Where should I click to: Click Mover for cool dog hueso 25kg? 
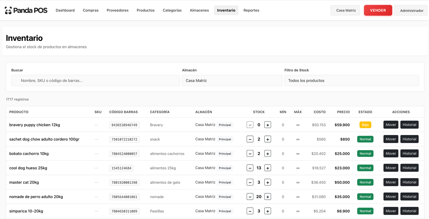391,168
